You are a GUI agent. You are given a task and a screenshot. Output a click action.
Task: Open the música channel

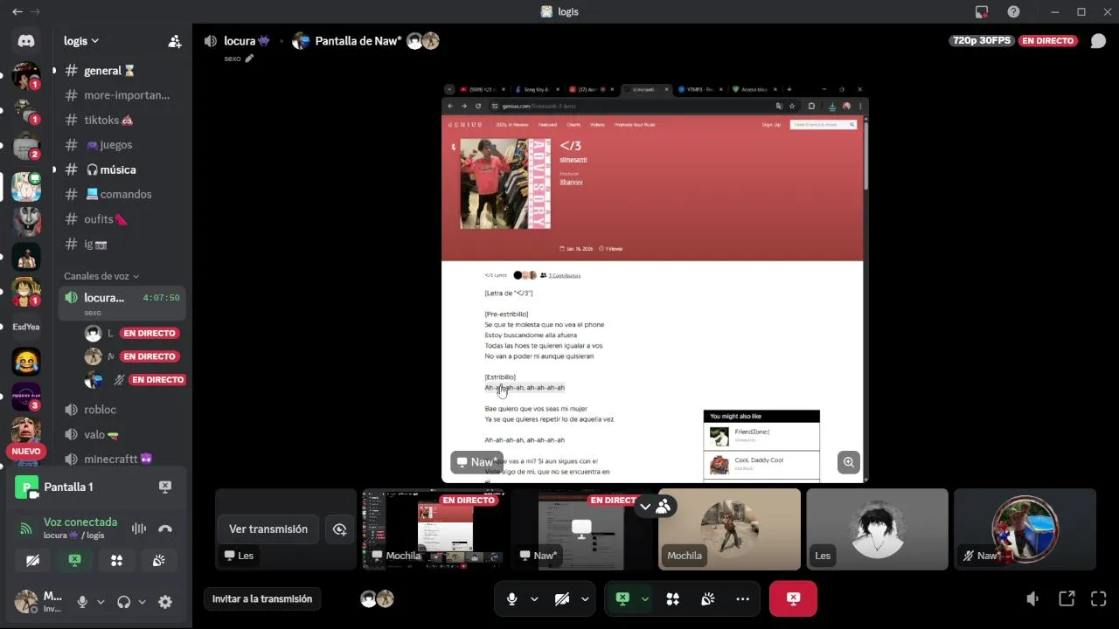click(122, 169)
